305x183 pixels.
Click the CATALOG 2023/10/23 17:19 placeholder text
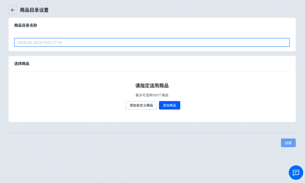(39, 43)
